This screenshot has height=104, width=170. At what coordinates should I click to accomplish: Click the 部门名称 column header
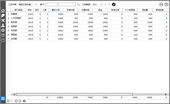(18, 10)
